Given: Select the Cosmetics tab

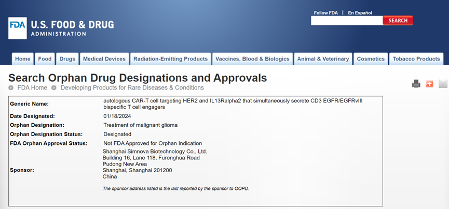Looking at the screenshot, I should click(x=371, y=59).
